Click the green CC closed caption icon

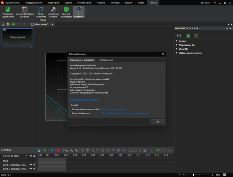158,150
